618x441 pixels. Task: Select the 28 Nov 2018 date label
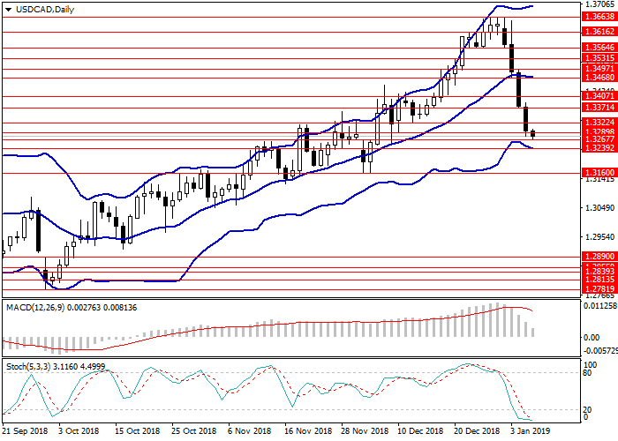[x=365, y=430]
